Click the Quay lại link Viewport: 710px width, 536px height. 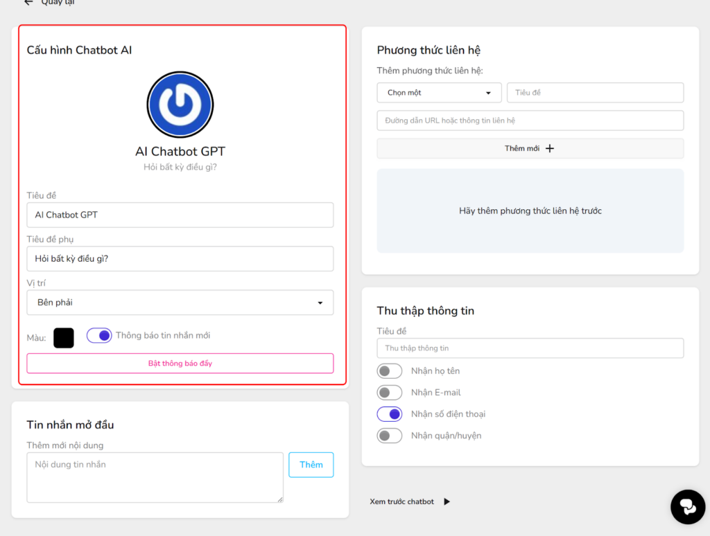click(58, 2)
